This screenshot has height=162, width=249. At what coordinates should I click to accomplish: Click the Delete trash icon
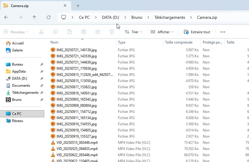(x=112, y=32)
